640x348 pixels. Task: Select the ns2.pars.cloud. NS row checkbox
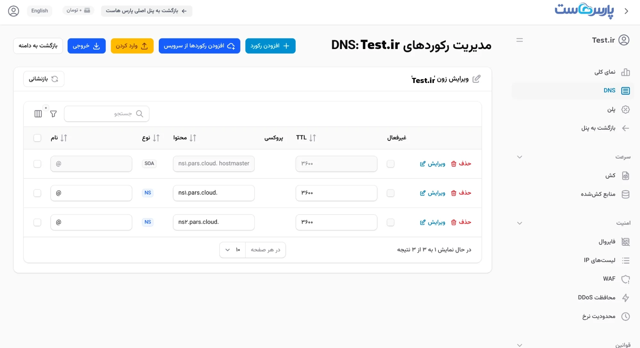pyautogui.click(x=37, y=222)
